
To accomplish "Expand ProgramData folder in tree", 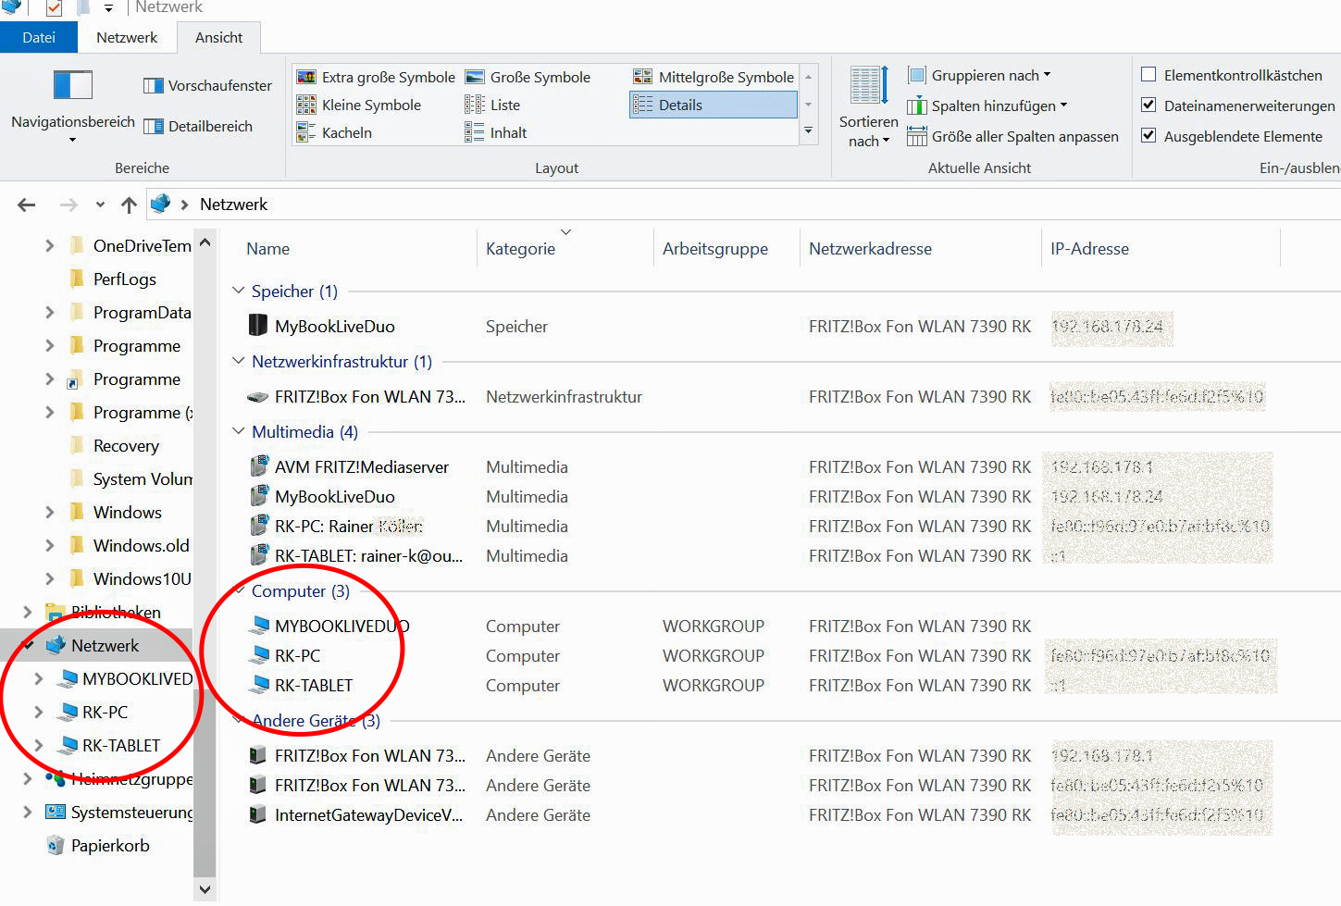I will (x=49, y=312).
